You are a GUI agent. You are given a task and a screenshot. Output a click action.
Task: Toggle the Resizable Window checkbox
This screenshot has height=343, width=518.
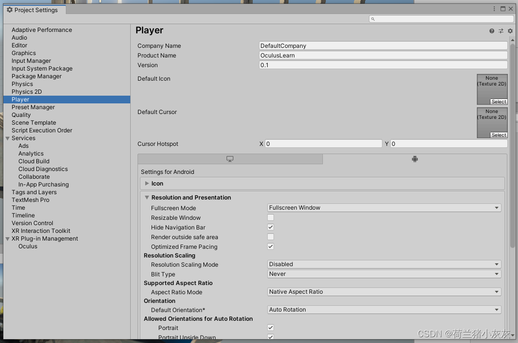click(271, 217)
